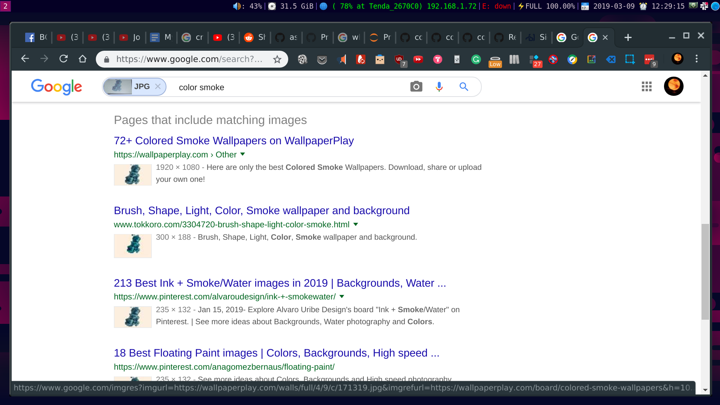Submit search with the magnifier icon
Image resolution: width=720 pixels, height=405 pixels.
(x=464, y=87)
